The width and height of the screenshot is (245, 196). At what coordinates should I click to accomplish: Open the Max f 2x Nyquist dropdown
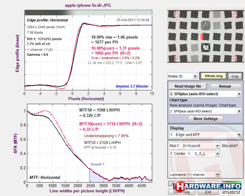point(194,146)
